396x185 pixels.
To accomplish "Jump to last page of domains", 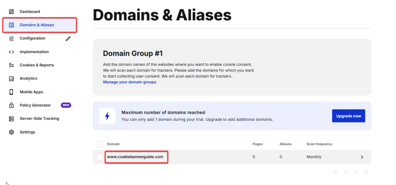I will pos(366,172).
